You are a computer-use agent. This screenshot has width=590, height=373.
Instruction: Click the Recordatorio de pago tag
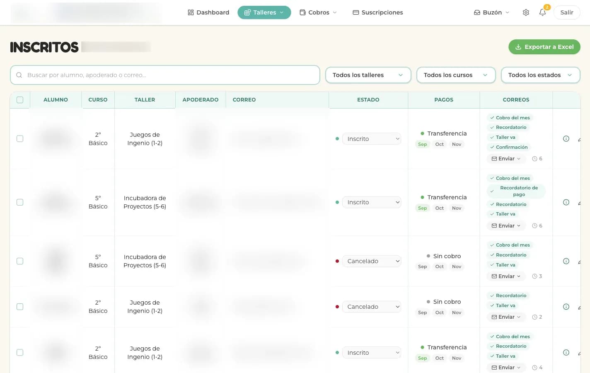516,191
